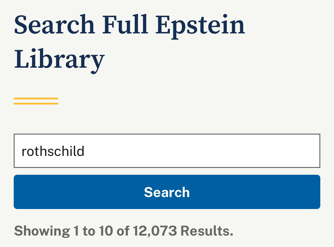This screenshot has height=247, width=334.
Task: Click right edge of the Search button
Action: click(314, 192)
